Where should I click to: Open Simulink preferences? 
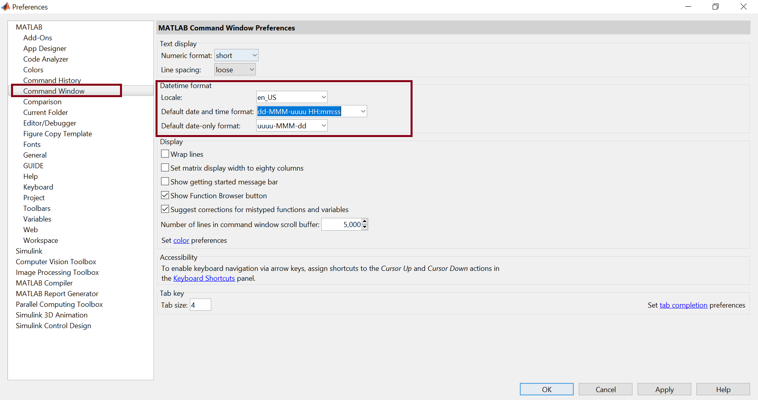click(x=29, y=251)
